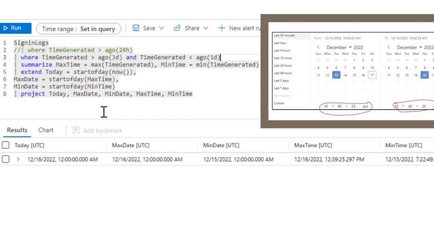Screen dimensions: 434x244
Task: Click the MaxDate = startofday(MaxTime) line
Action: point(66,79)
